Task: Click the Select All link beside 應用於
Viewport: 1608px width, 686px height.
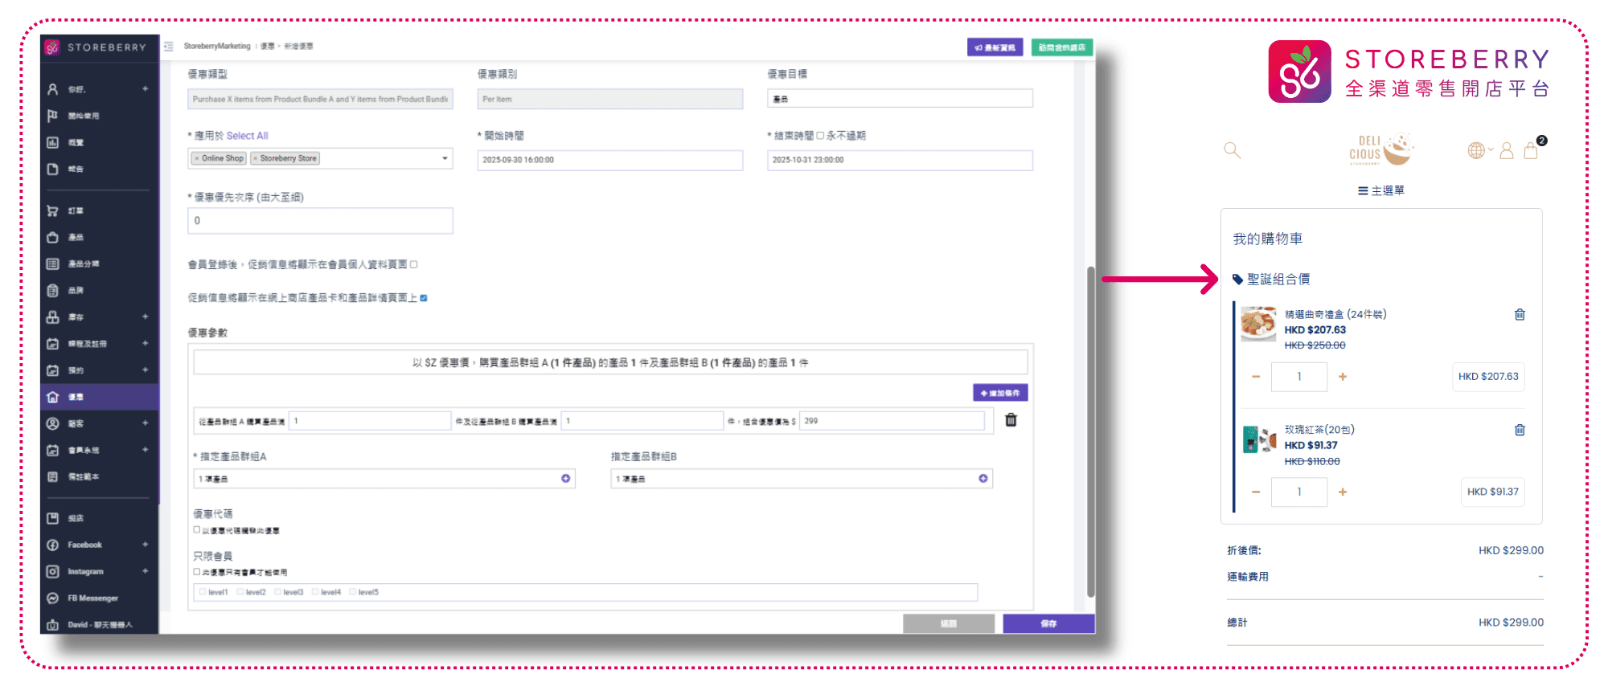Action: [x=247, y=136]
